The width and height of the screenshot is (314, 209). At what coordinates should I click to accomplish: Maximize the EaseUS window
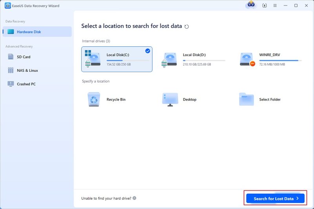296,5
